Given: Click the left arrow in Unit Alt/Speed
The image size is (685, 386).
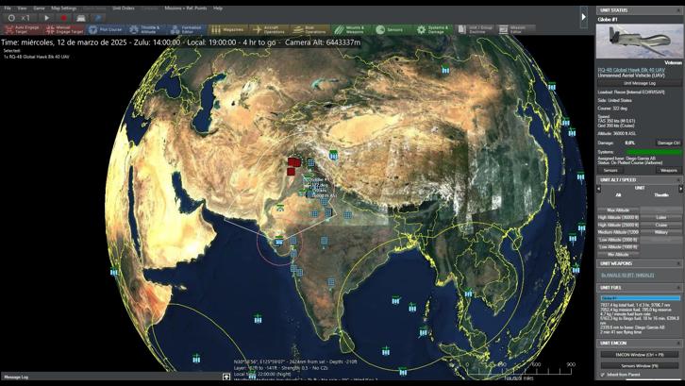Looking at the screenshot, I should 599,189.
